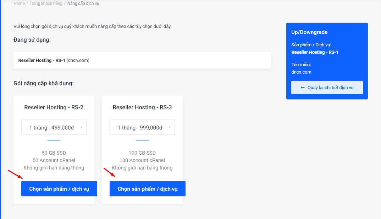The height and width of the screenshot is (219, 381).
Task: Click the caret arrow beside 499,000đ
Action: [x=81, y=127]
